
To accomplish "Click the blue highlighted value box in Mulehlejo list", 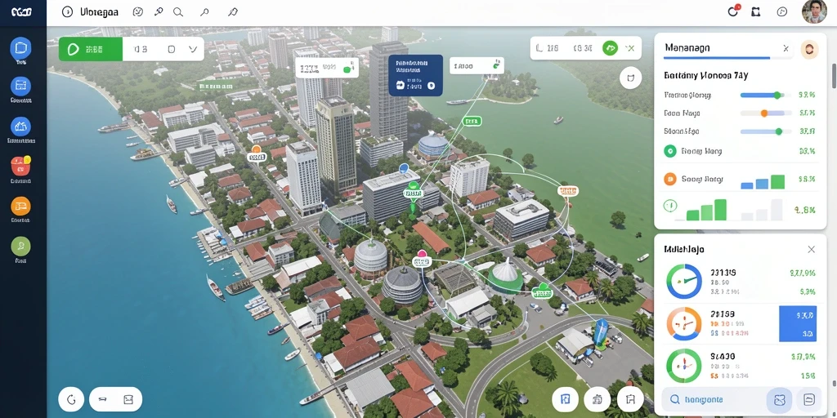I will pyautogui.click(x=798, y=323).
